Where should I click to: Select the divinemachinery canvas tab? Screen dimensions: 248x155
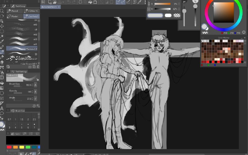coord(49,7)
